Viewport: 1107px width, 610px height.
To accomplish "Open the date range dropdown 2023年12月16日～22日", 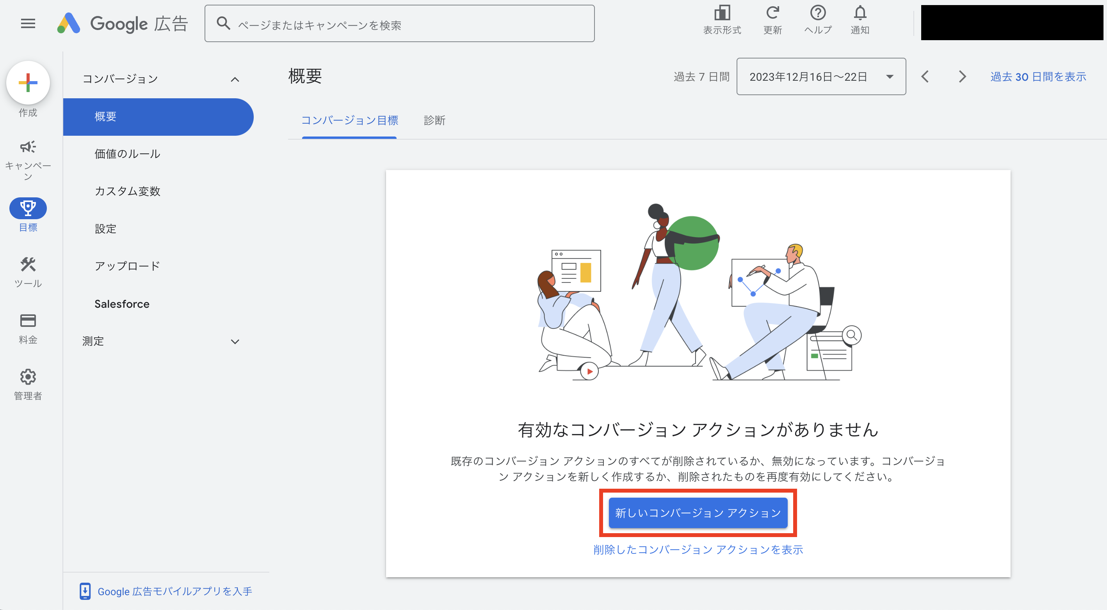I will (x=820, y=76).
